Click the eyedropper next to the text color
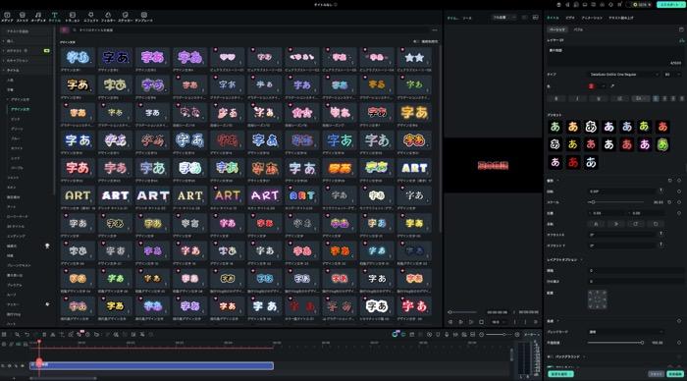The height and width of the screenshot is (381, 687). tap(612, 86)
